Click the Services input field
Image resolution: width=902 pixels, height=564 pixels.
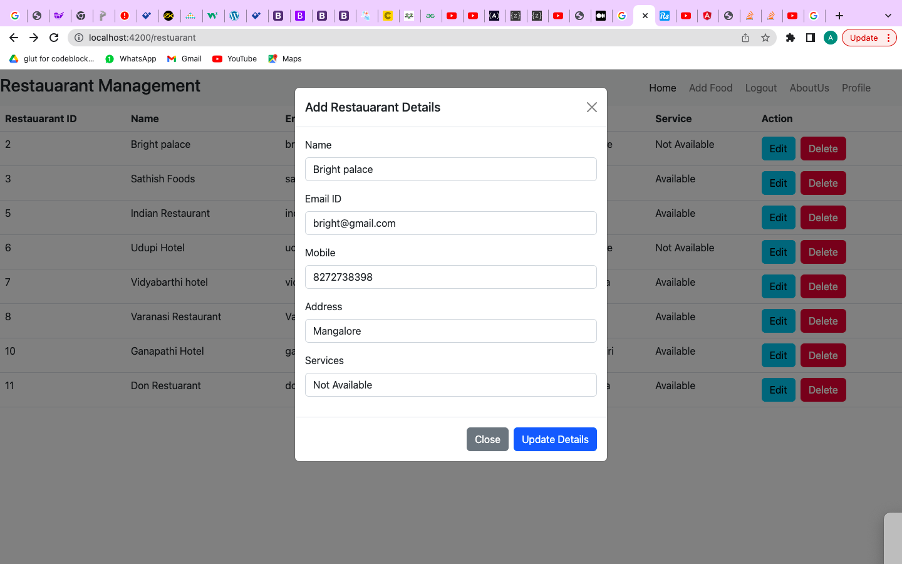[x=451, y=385]
